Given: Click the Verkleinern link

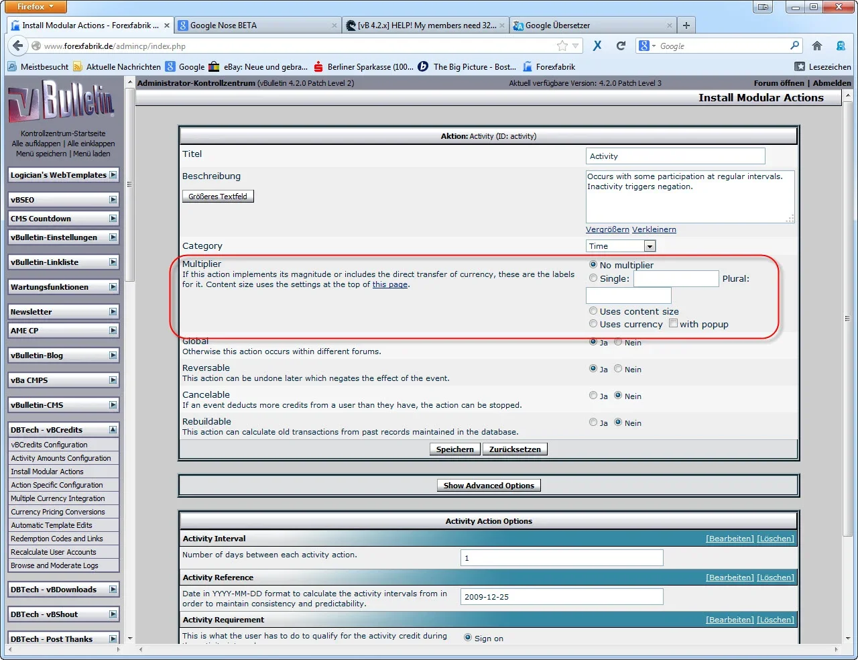Looking at the screenshot, I should click(654, 229).
